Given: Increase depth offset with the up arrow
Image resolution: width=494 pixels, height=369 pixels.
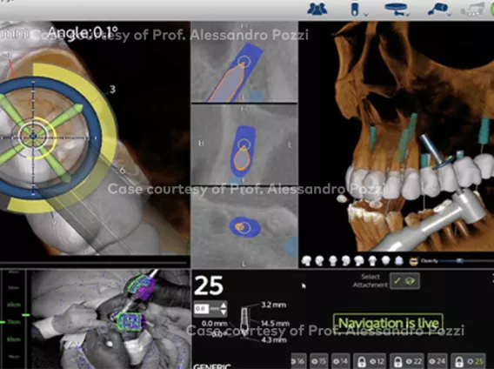Looking at the screenshot, I should [x=224, y=305].
